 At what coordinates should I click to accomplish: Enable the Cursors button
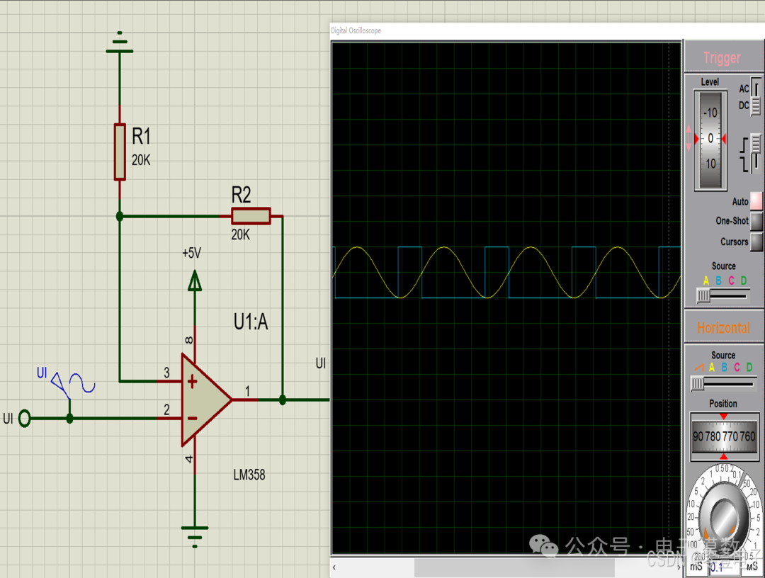pos(756,242)
